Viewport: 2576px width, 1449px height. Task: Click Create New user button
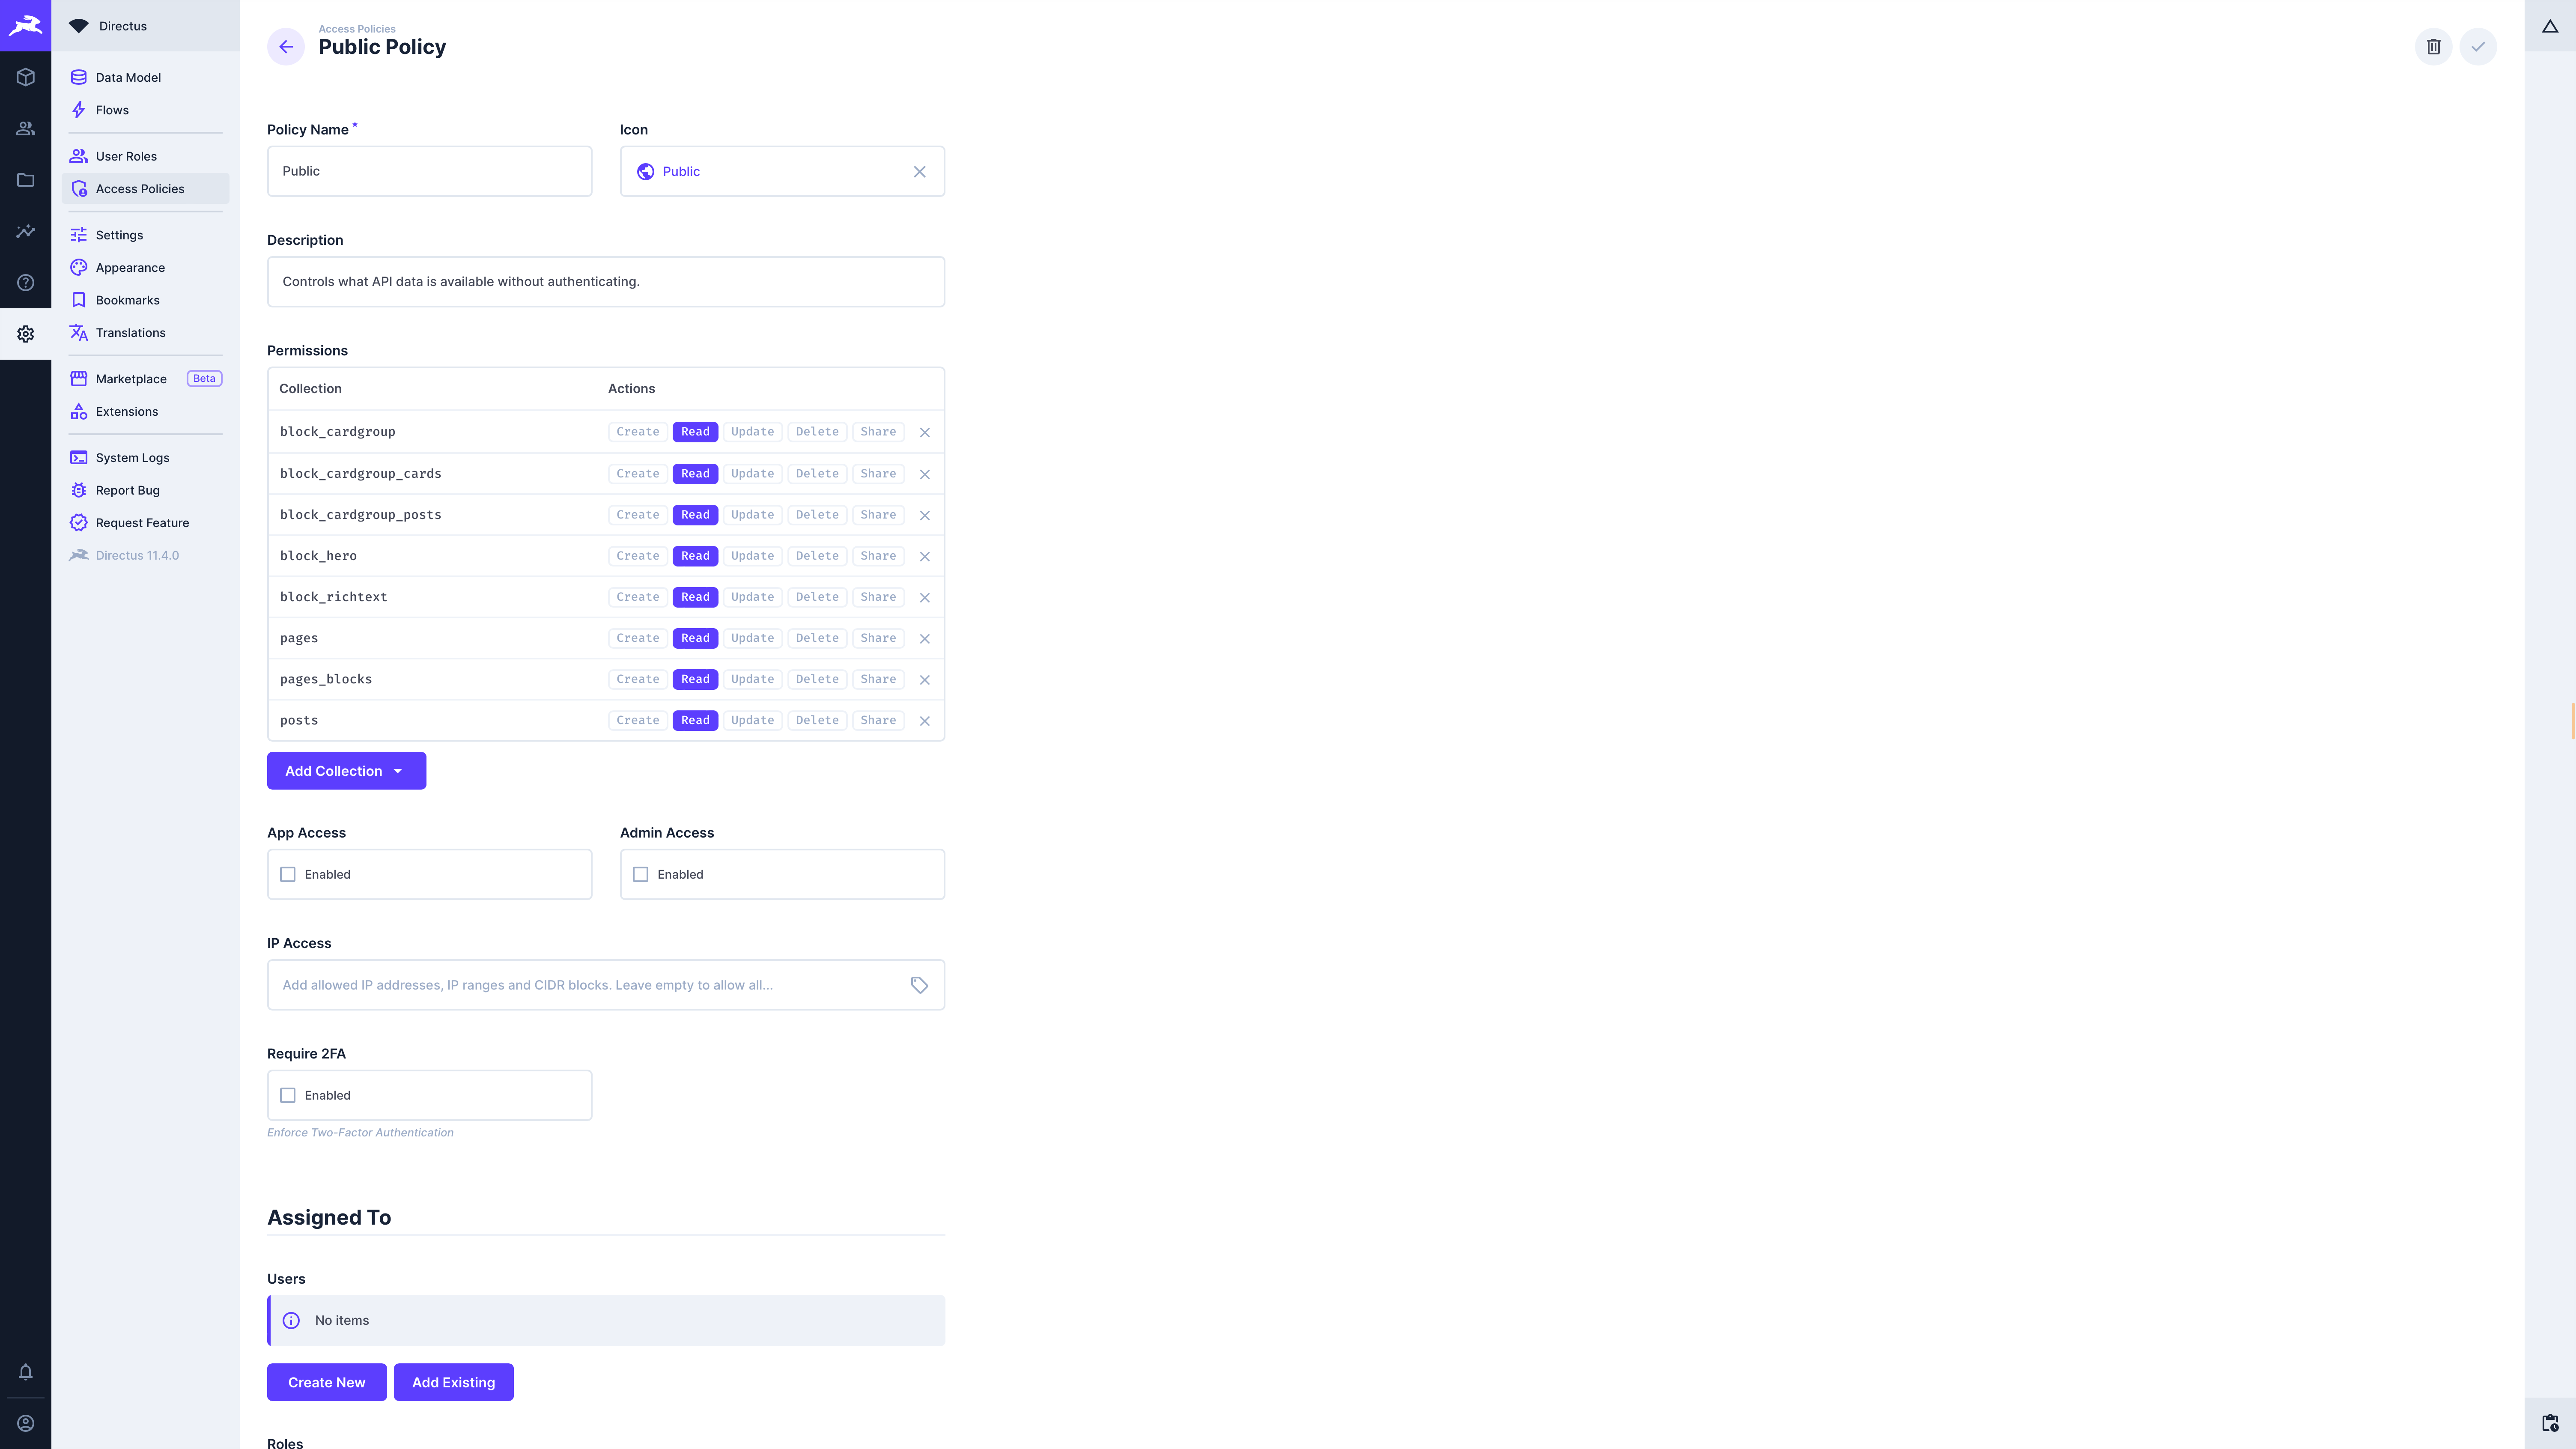tap(325, 1382)
